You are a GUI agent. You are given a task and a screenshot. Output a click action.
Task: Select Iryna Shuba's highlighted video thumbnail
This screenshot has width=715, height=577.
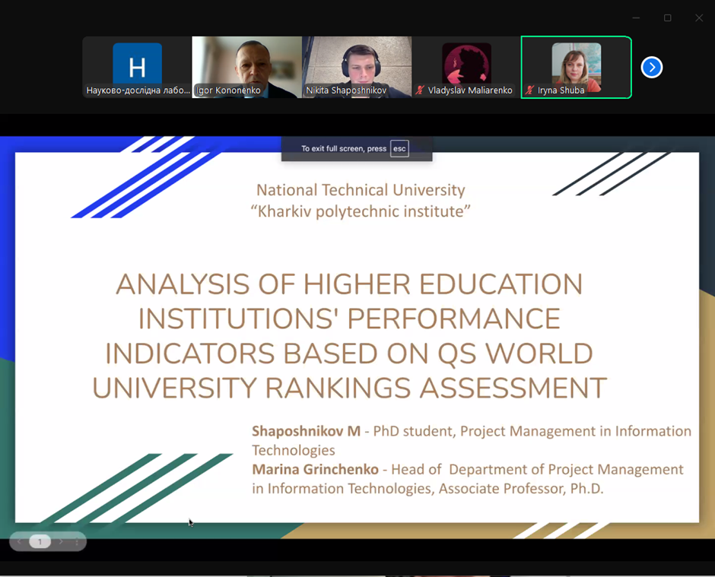pyautogui.click(x=577, y=67)
